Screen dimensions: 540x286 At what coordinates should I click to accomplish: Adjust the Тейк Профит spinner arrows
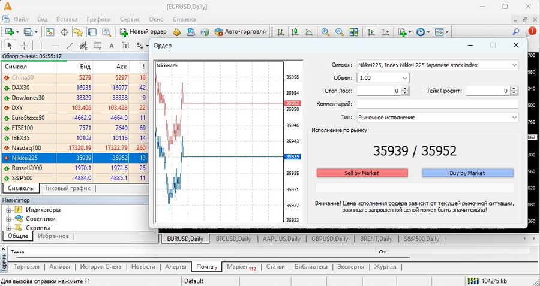click(x=514, y=91)
